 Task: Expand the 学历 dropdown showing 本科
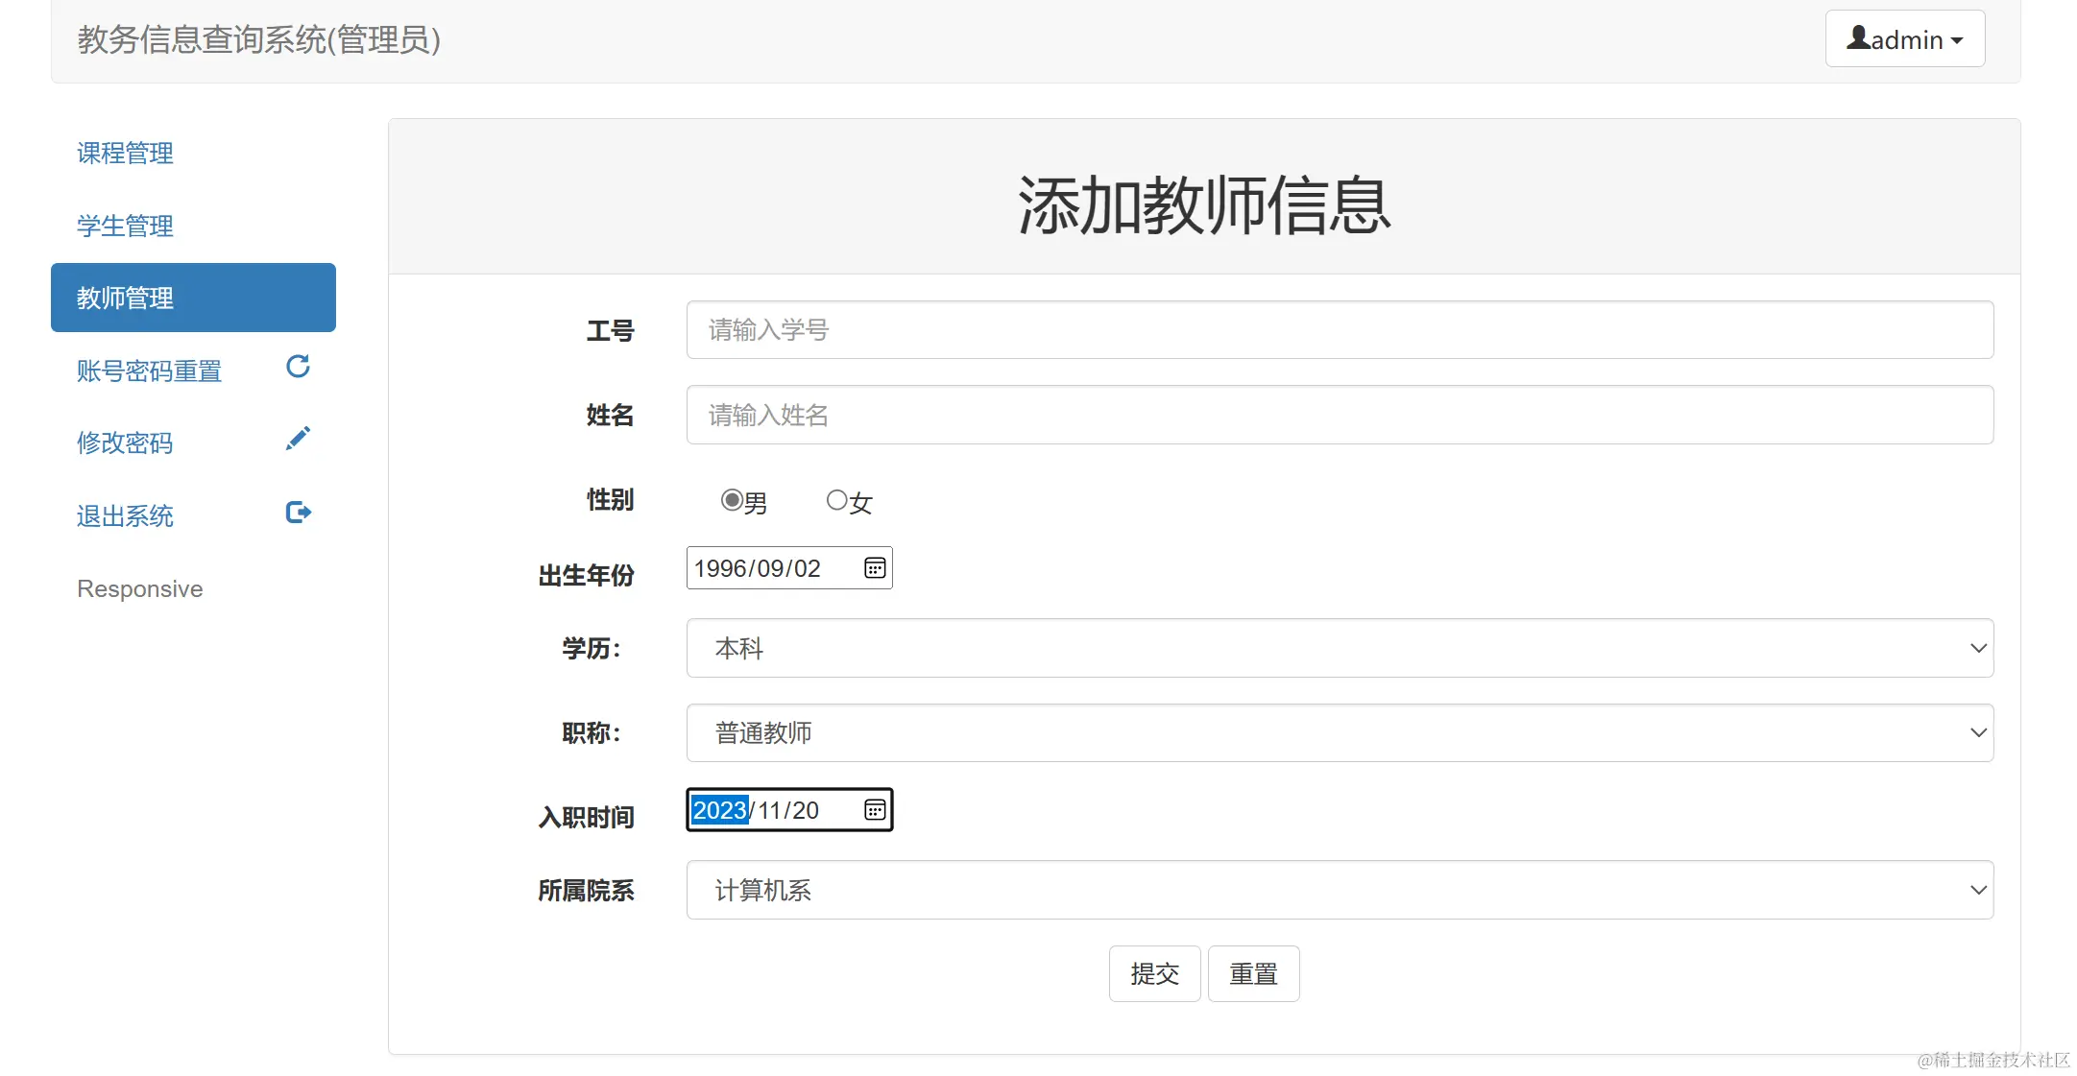(1339, 648)
